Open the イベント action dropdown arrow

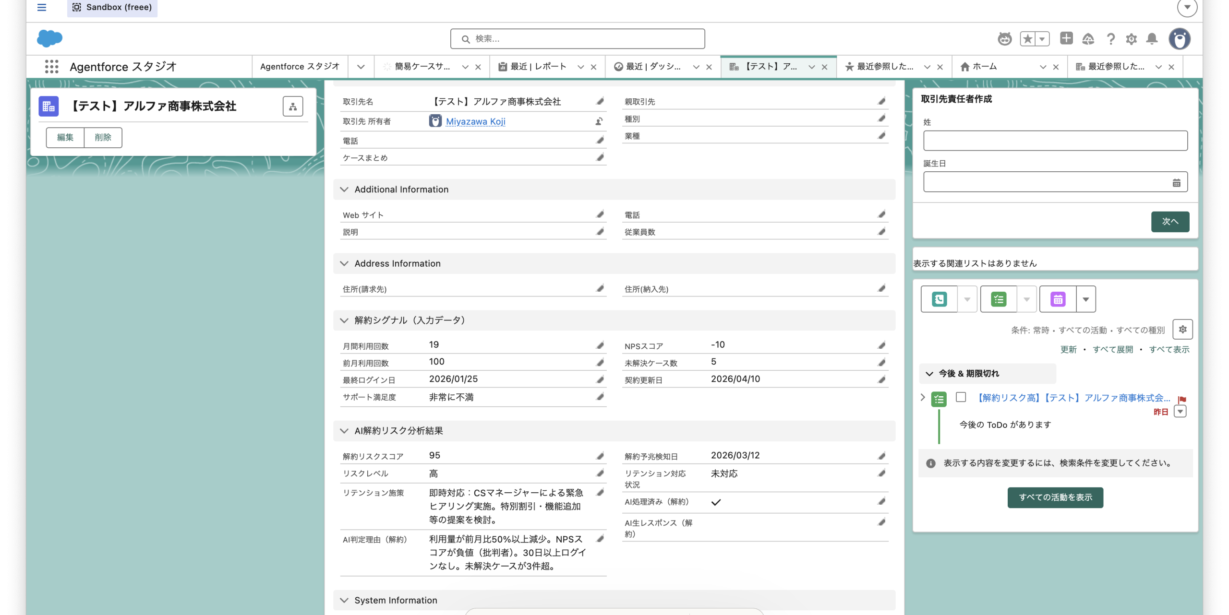(x=1087, y=299)
